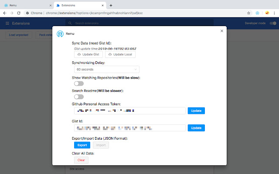Click the Pack extension button
The image size is (279, 174).
click(x=44, y=35)
